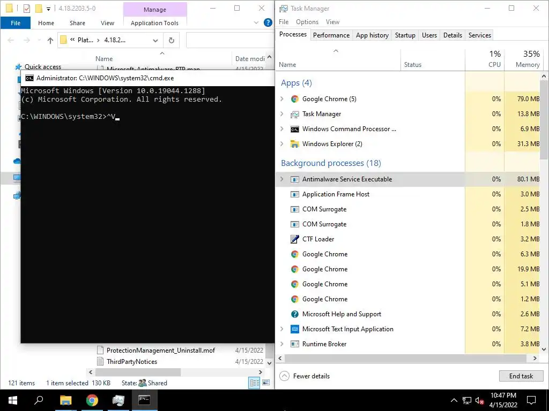Click Quick access in Explorer sidebar
This screenshot has width=549, height=411.
click(43, 67)
